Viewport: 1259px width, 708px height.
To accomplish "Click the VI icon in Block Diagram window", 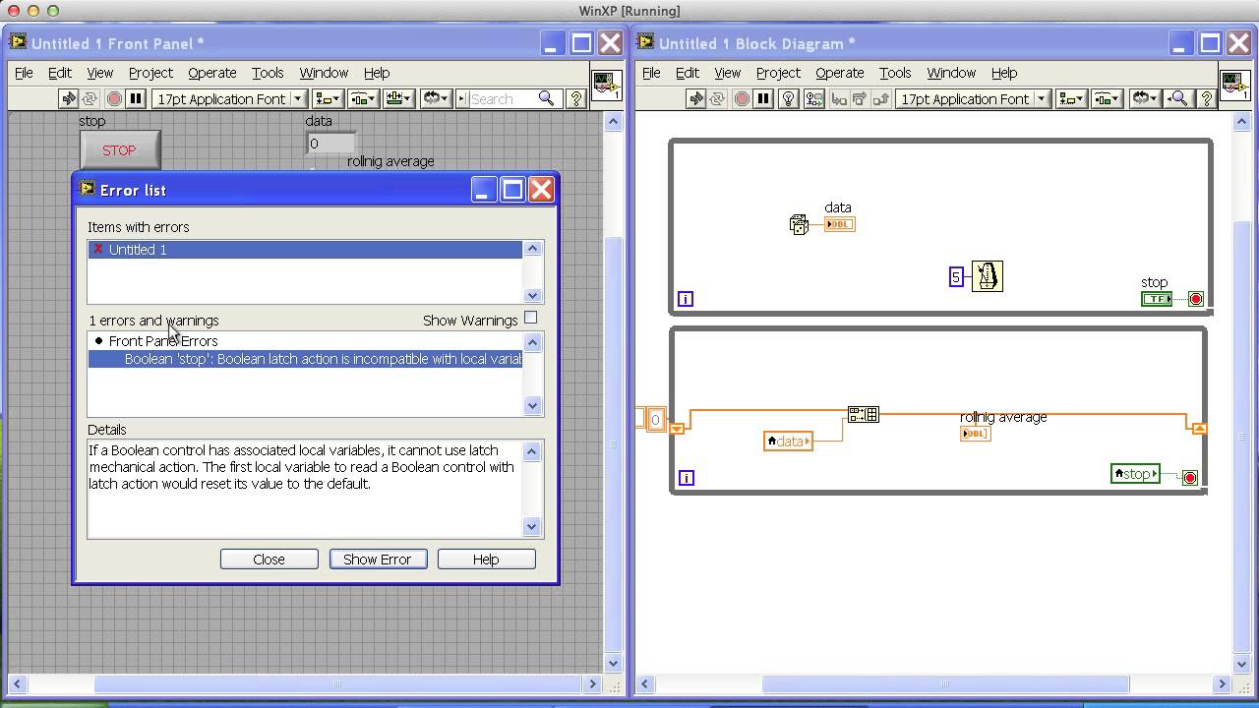I will click(x=1234, y=85).
